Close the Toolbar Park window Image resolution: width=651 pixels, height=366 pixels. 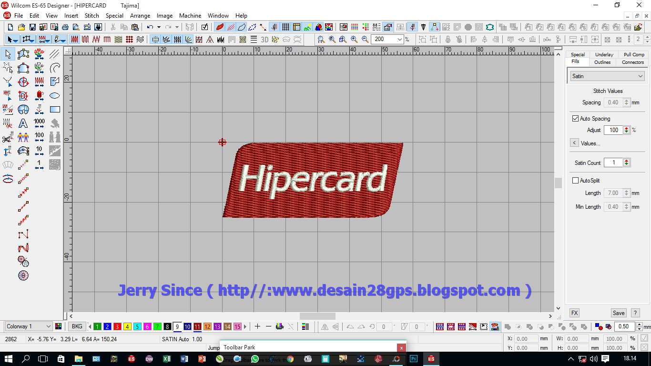(402, 348)
